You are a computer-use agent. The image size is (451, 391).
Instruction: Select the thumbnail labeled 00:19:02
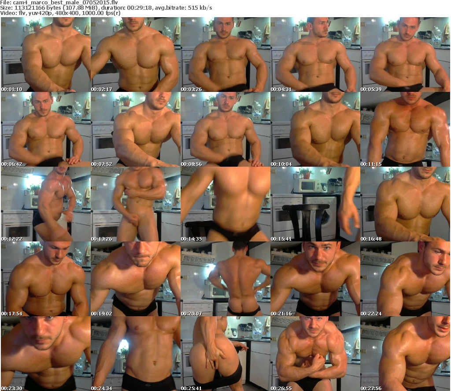pos(136,279)
